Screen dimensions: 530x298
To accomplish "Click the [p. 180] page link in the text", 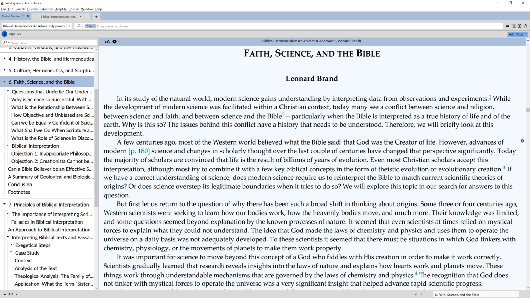I will click(x=139, y=151).
